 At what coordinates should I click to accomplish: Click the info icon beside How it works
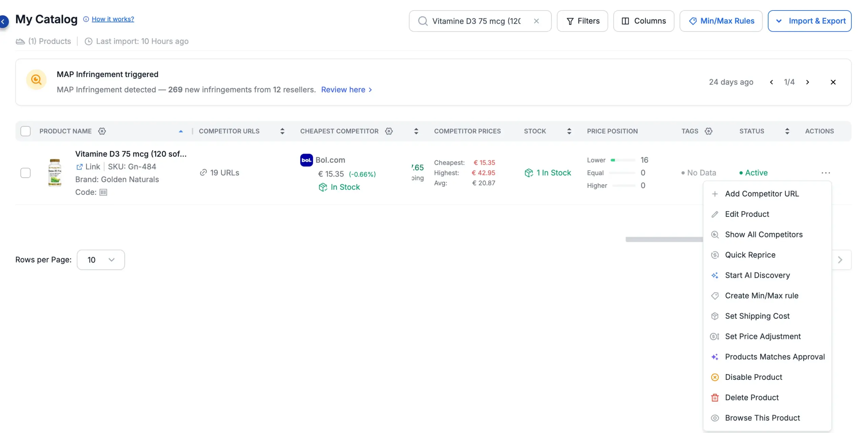click(x=86, y=19)
